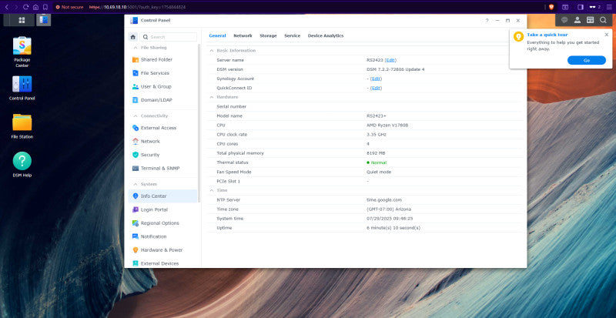This screenshot has width=616, height=318.
Task: Select the 8192 MB memory value
Action: pyautogui.click(x=376, y=153)
